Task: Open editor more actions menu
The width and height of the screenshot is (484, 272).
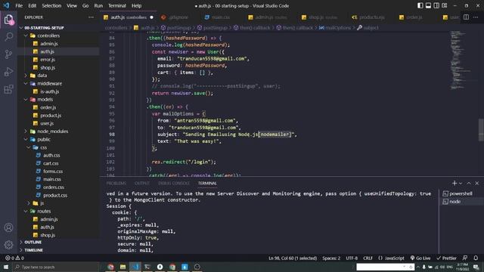Action: coord(476,17)
